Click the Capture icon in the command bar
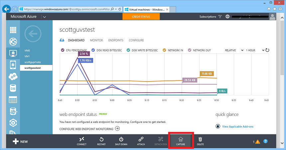Screen dimensions: 286x150 (181, 139)
